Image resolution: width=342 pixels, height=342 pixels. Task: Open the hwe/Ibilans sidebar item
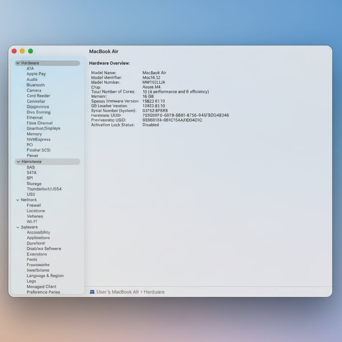pos(38,270)
